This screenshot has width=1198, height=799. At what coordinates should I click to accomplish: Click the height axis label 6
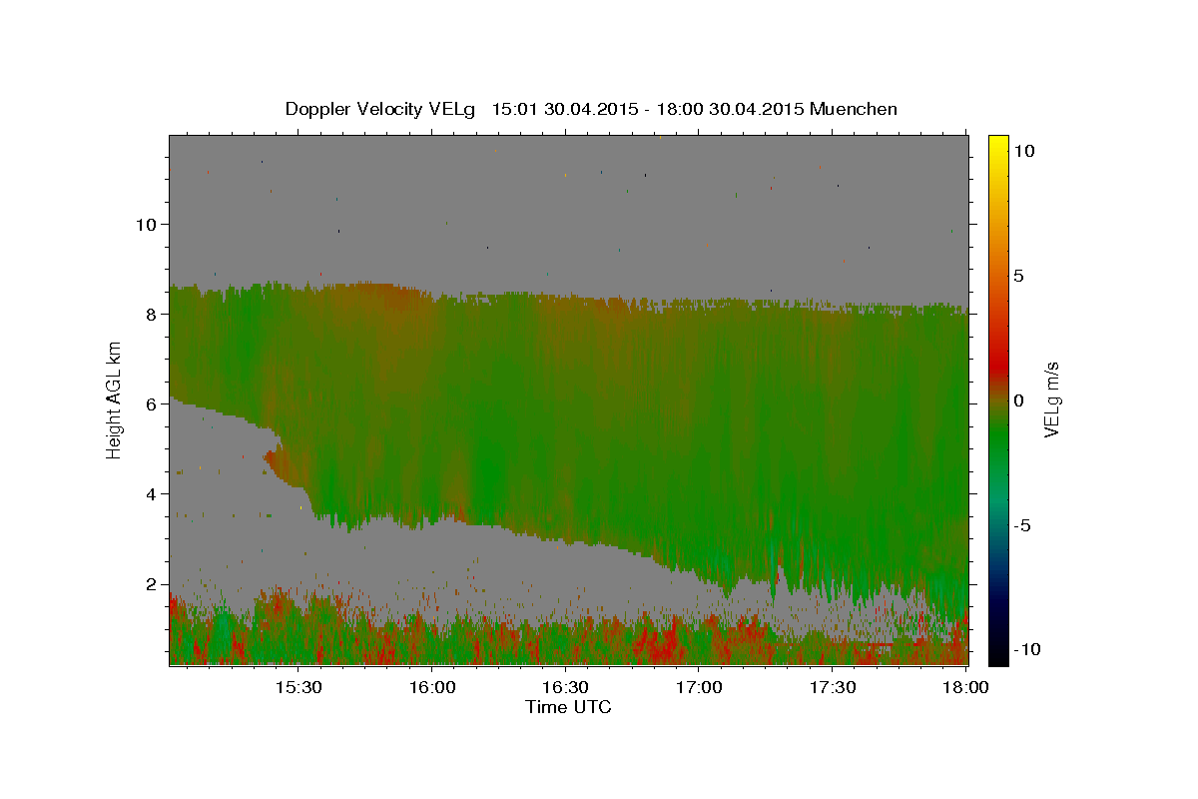click(x=152, y=403)
